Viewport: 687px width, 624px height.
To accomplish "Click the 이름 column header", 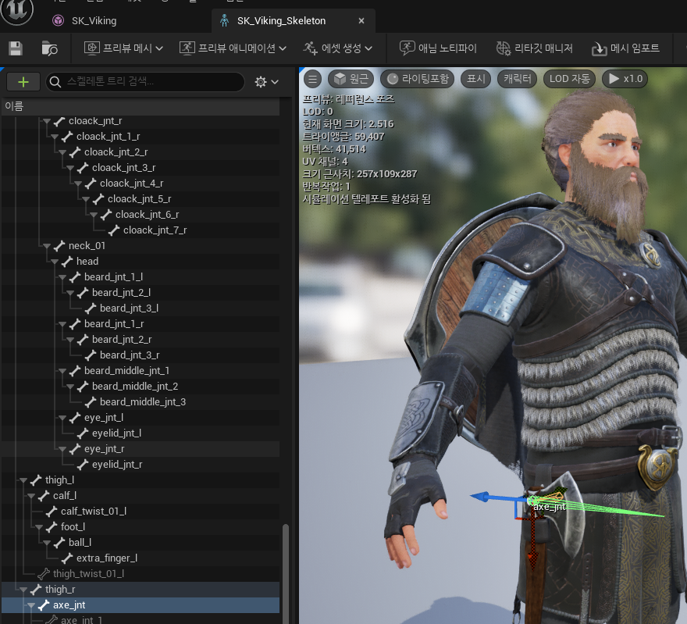I will point(141,106).
